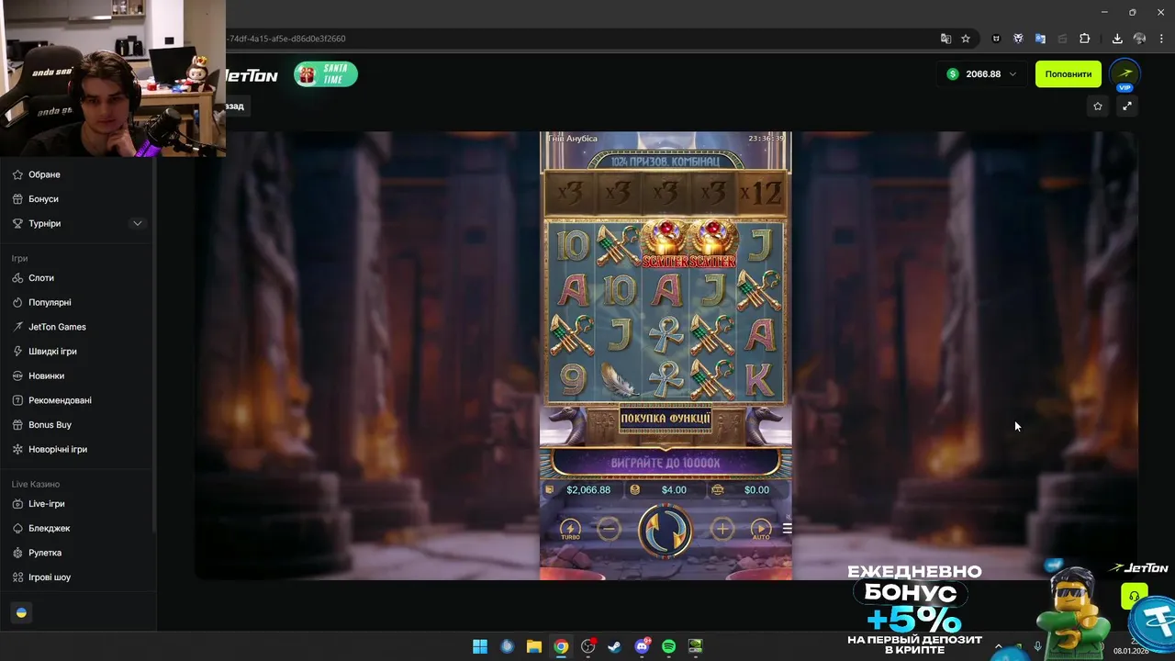1175x661 pixels.
Task: Open Chrome translate page icon
Action: pyautogui.click(x=946, y=39)
